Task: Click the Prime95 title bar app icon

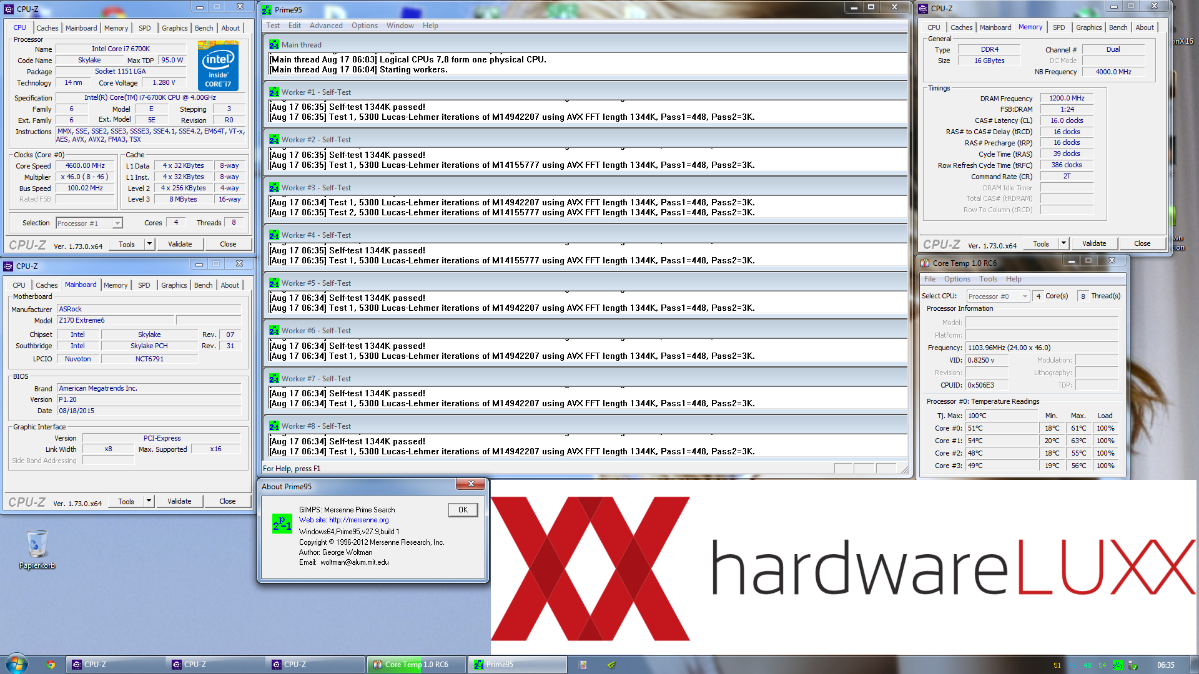Action: click(x=267, y=9)
